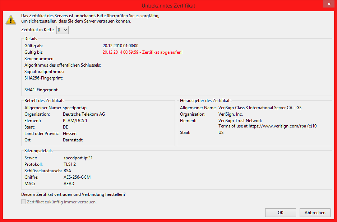
Task: Click 'Algorithmus des öffentlichen Schlüssels:' label
Action: 63,65
